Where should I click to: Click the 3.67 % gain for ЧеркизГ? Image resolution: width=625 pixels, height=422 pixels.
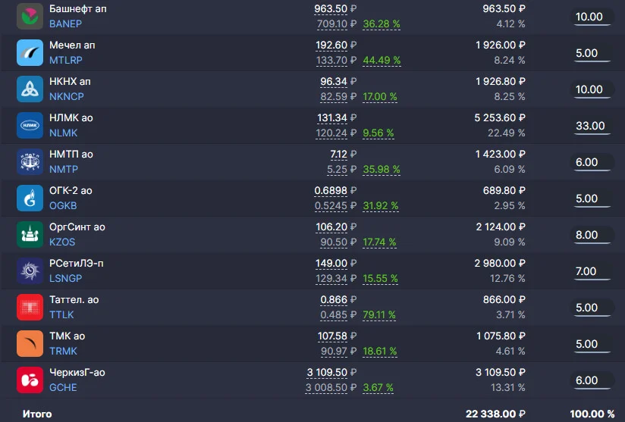pyautogui.click(x=378, y=387)
